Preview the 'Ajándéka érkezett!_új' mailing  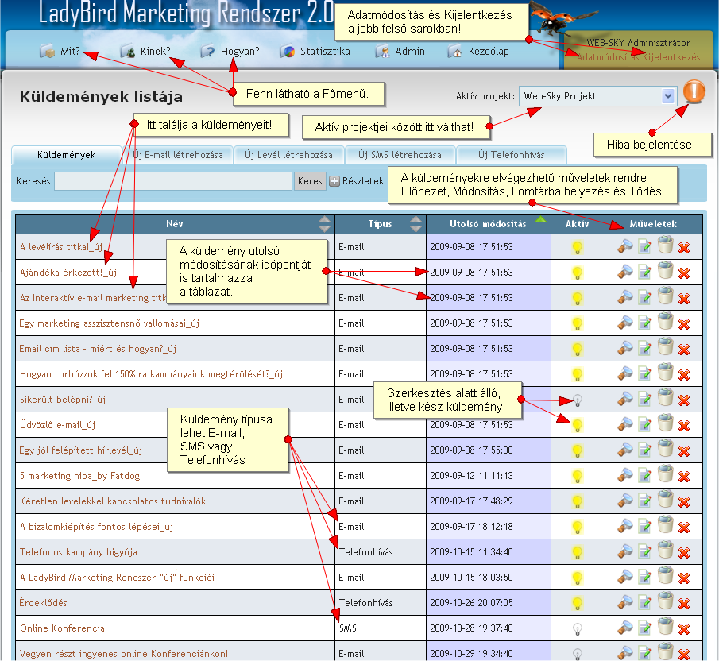[624, 273]
